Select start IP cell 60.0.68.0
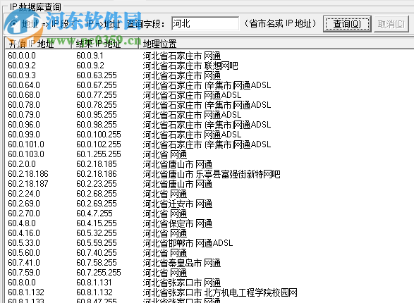This screenshot has height=303, width=414. coord(24,95)
